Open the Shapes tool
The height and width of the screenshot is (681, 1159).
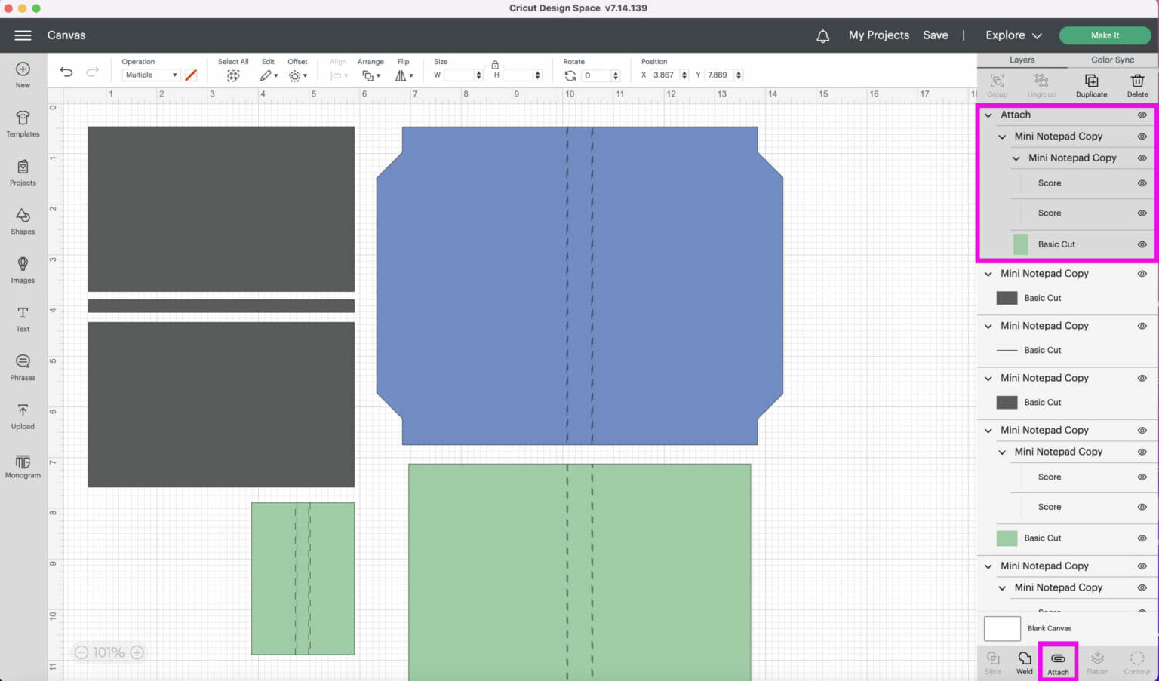23,220
